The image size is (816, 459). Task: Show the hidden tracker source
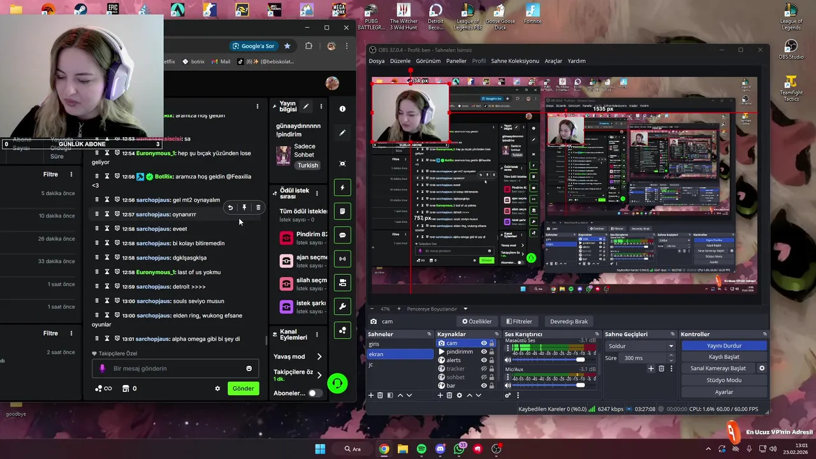484,368
